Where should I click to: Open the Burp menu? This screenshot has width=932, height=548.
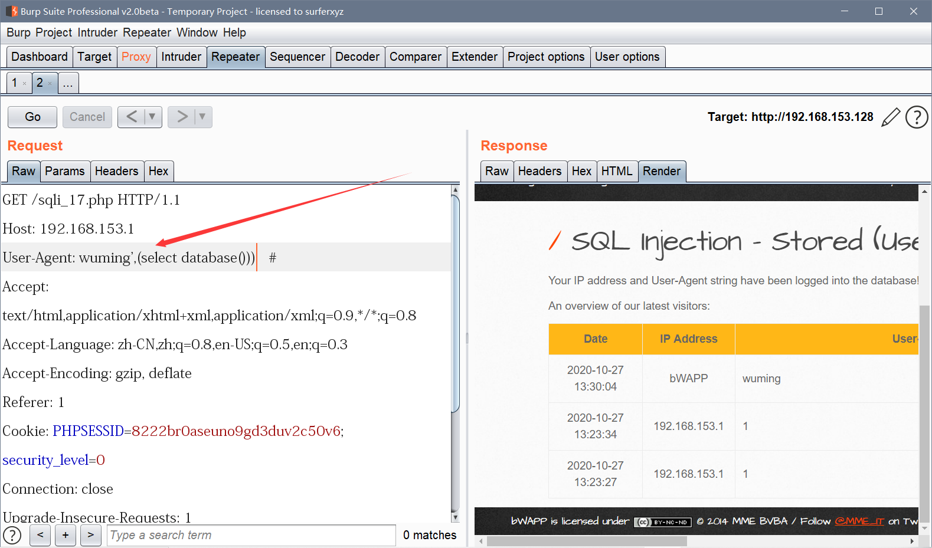click(18, 32)
